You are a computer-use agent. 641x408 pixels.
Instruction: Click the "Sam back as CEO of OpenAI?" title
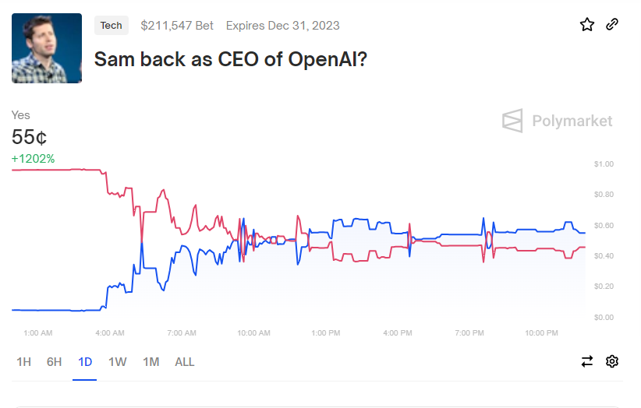(230, 59)
